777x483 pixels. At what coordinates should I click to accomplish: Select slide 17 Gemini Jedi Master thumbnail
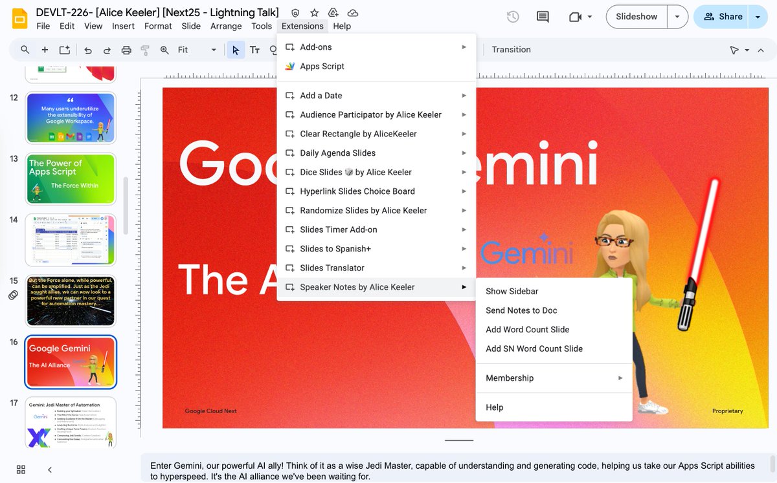(x=71, y=422)
